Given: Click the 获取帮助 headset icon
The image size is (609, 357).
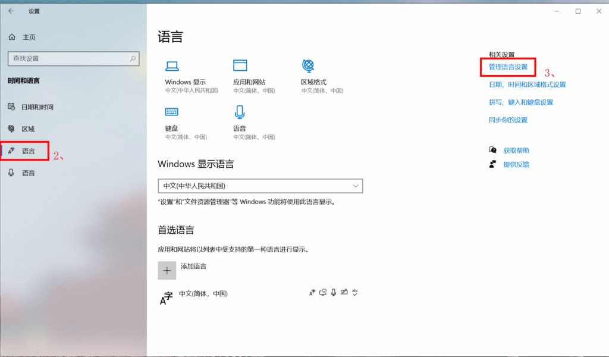Looking at the screenshot, I should click(x=492, y=149).
